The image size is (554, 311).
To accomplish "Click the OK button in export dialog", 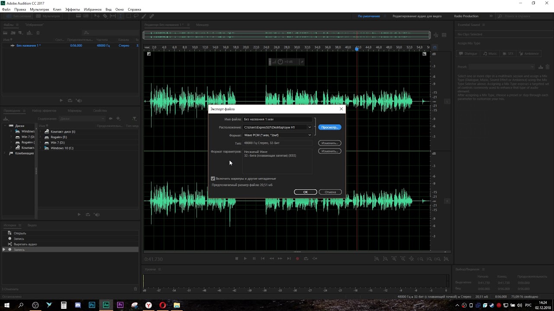I will [305, 192].
